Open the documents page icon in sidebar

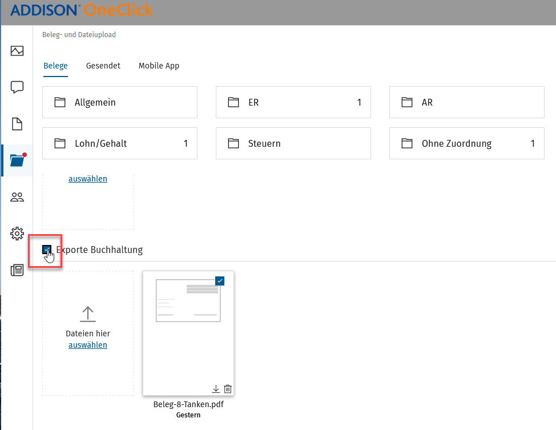point(17,124)
